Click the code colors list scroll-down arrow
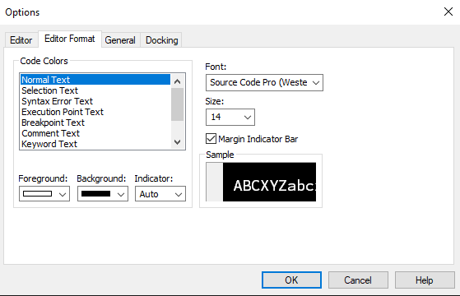 (x=177, y=142)
